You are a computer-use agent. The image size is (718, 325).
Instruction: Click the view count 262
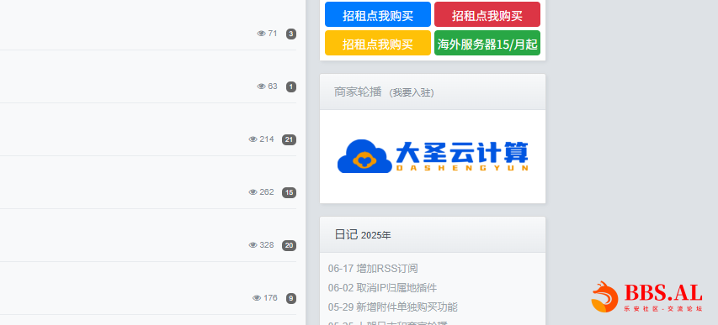pyautogui.click(x=267, y=192)
